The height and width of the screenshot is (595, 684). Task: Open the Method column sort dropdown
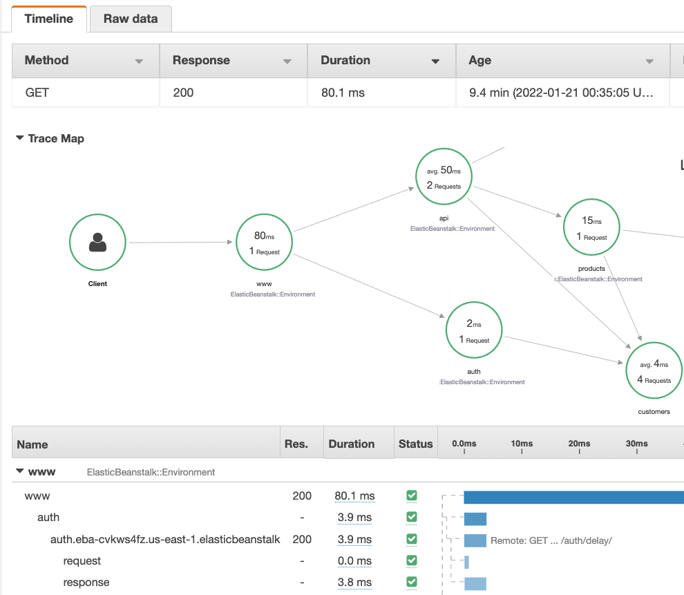[139, 62]
